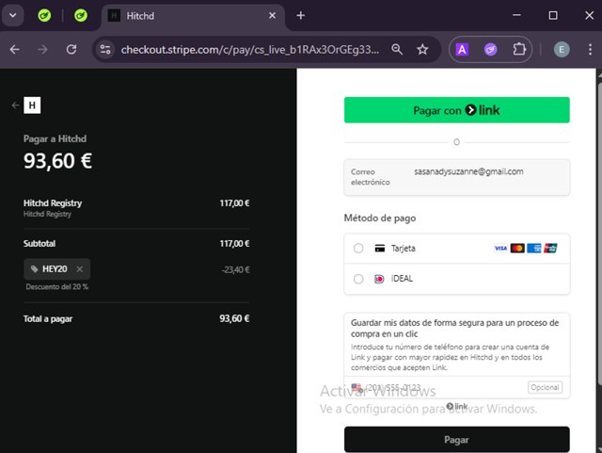
Task: Reload the checkout page
Action: [x=71, y=49]
